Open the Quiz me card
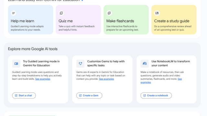The image size is (207, 116). coord(78,20)
